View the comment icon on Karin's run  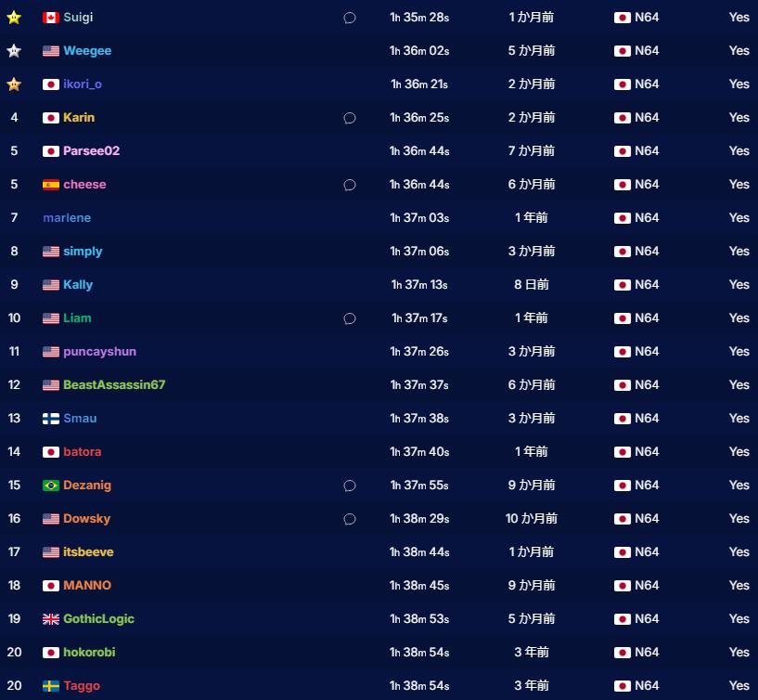[x=350, y=118]
